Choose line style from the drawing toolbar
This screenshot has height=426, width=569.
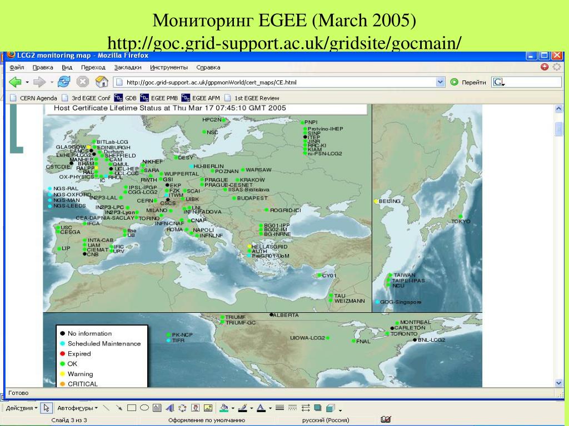[x=279, y=408]
